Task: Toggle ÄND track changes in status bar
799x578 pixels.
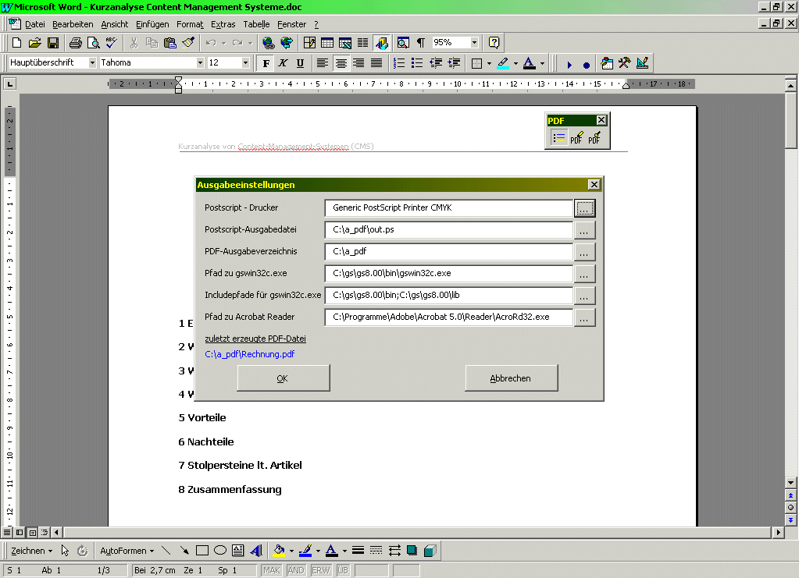Action: point(296,570)
